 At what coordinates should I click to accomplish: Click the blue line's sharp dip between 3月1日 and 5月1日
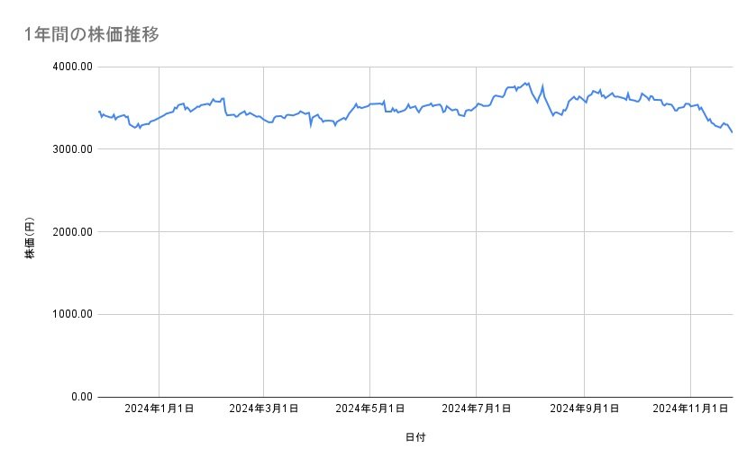(311, 126)
